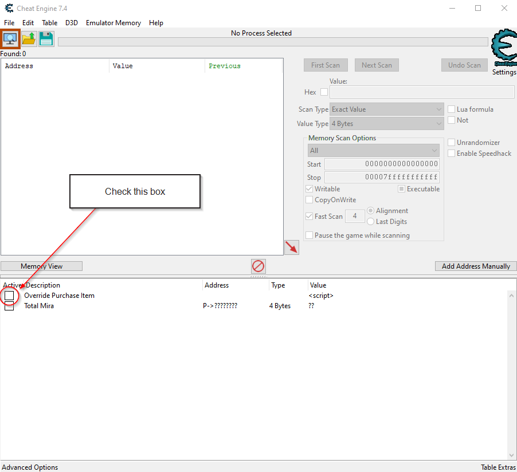
Task: Click the Undo Scan button
Action: 464,65
